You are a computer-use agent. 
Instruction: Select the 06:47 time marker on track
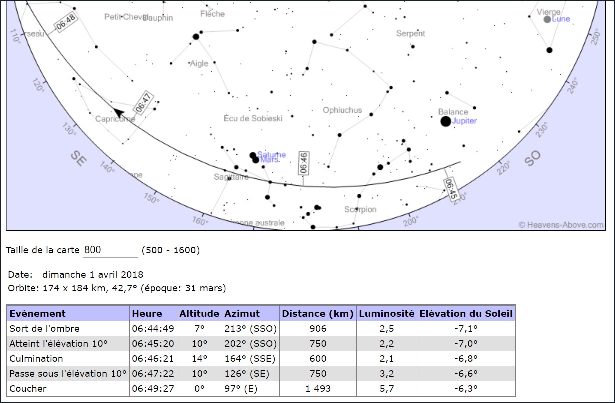coord(143,104)
